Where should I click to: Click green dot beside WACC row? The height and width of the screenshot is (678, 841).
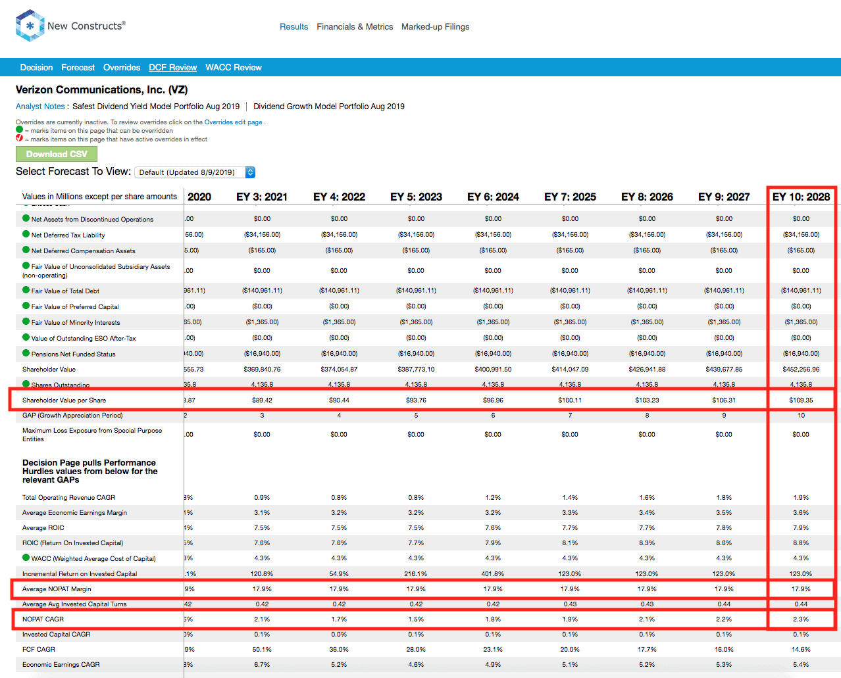(26, 558)
